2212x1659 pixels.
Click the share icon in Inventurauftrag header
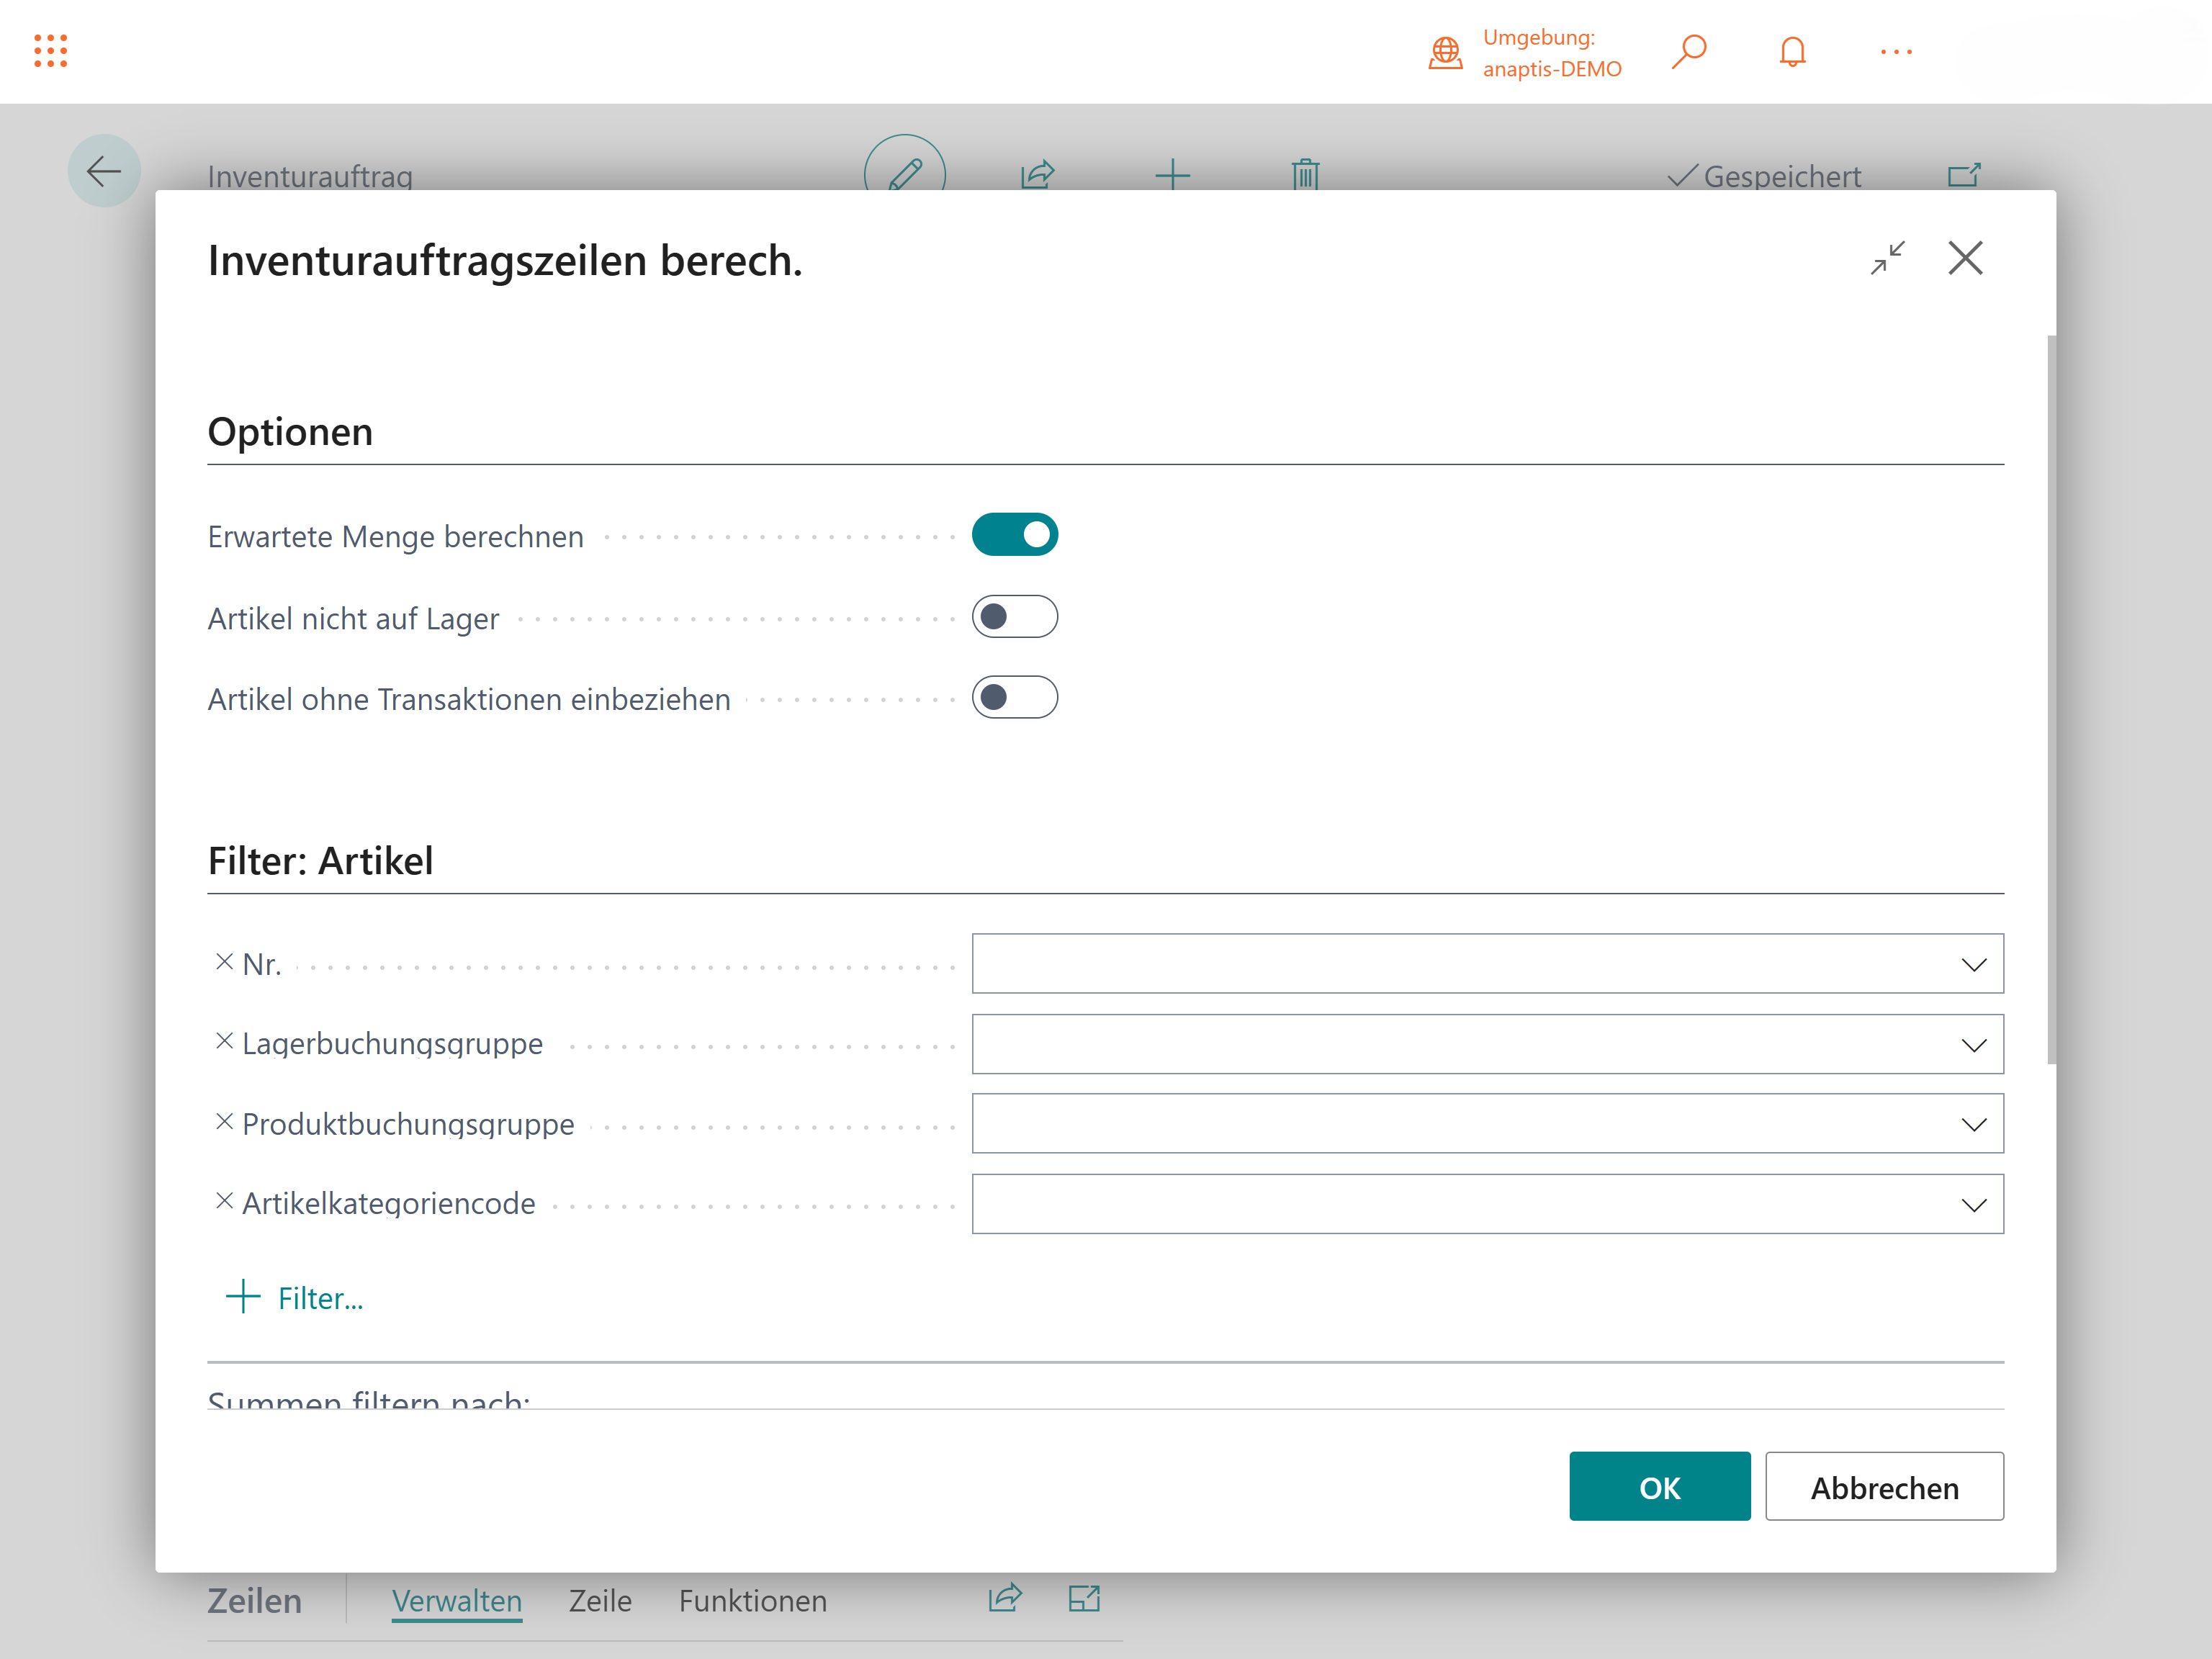[1038, 174]
